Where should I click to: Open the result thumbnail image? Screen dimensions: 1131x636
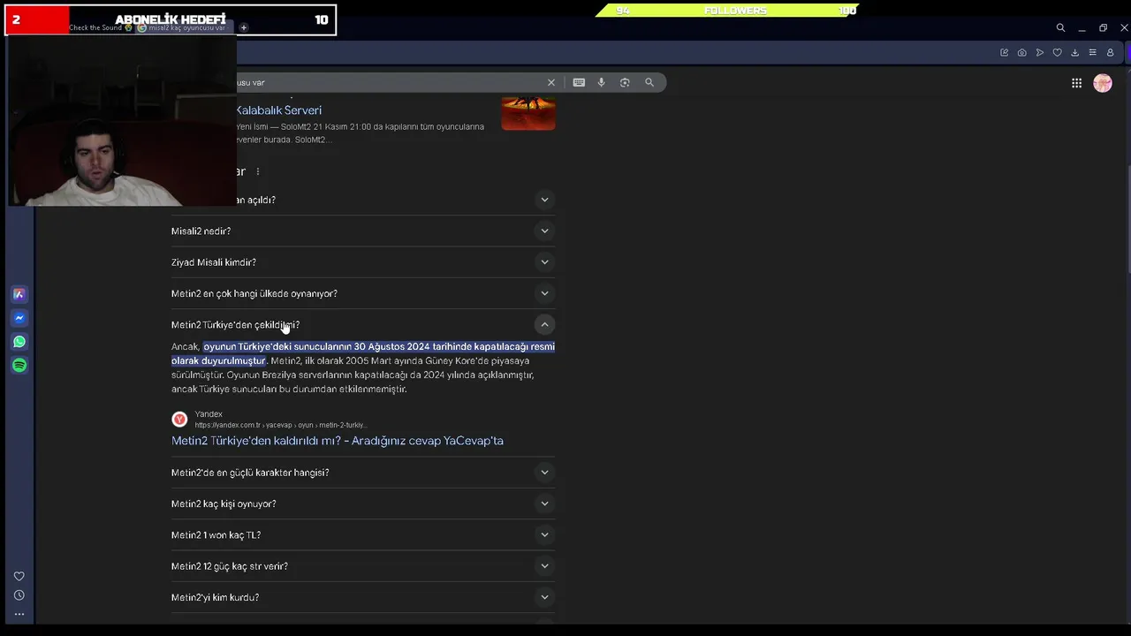click(x=528, y=114)
